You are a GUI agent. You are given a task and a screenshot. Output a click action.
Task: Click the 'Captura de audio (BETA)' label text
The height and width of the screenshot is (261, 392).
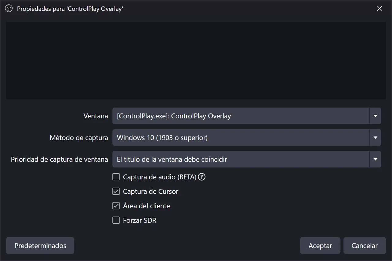[160, 177]
